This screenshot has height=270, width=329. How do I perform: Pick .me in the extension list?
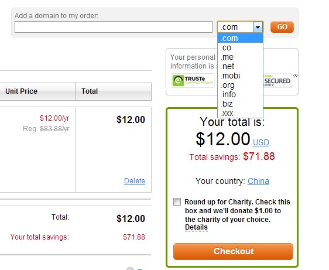click(240, 57)
